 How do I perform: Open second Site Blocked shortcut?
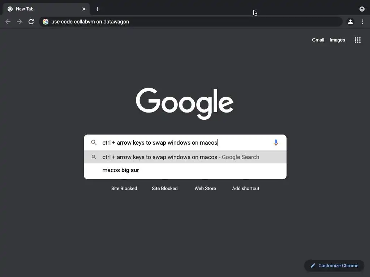pos(165,188)
